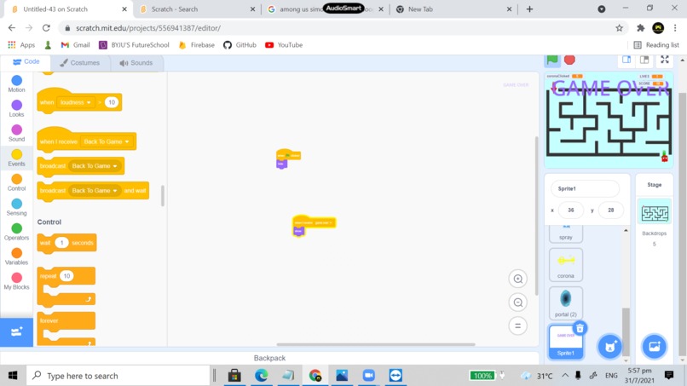Open loudness dropdown in when block
The image size is (687, 386).
pyautogui.click(x=75, y=102)
